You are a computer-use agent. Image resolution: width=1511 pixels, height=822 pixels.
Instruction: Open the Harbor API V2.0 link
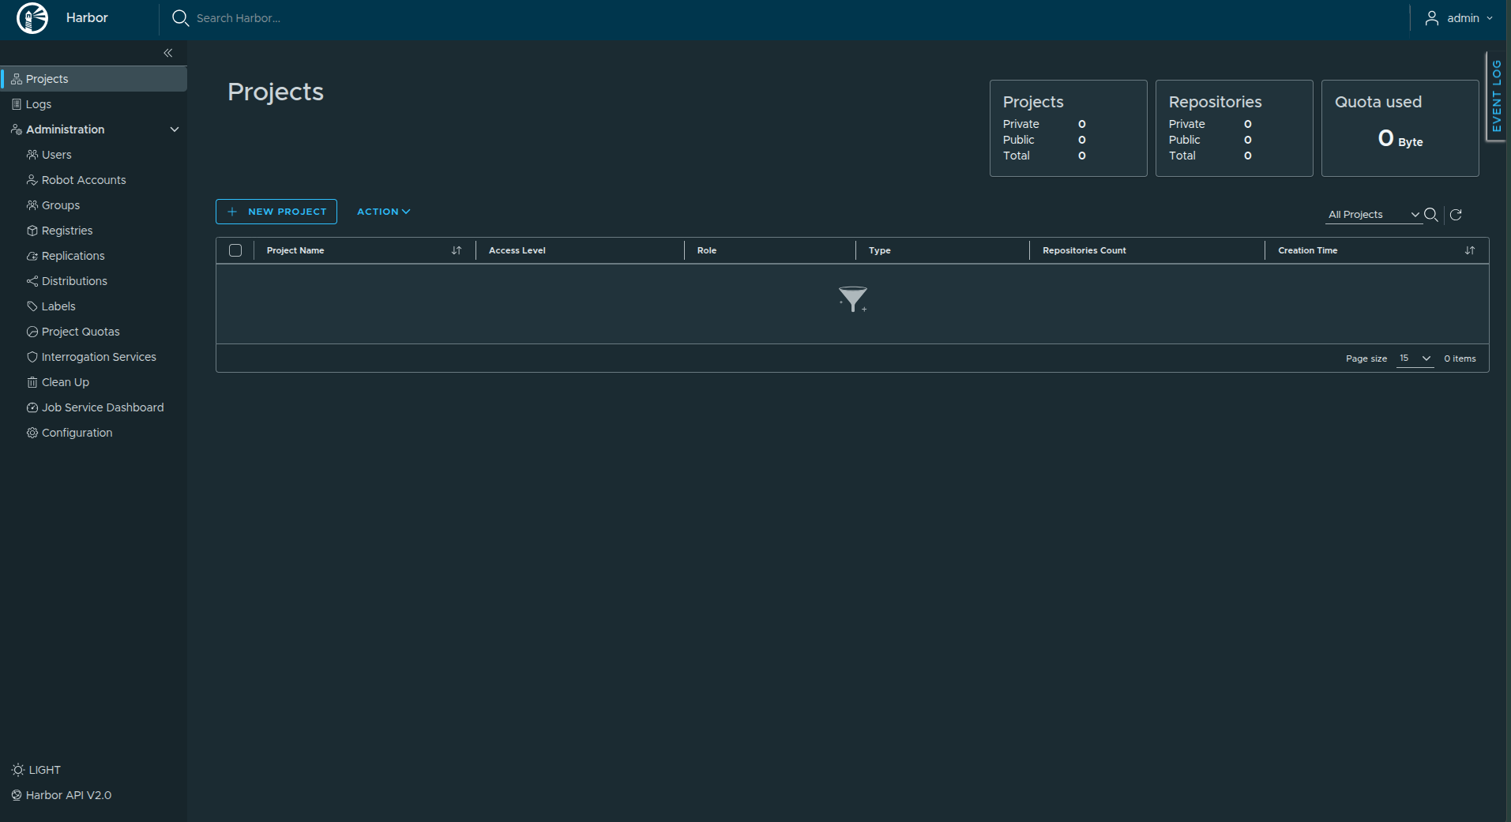[x=62, y=795]
